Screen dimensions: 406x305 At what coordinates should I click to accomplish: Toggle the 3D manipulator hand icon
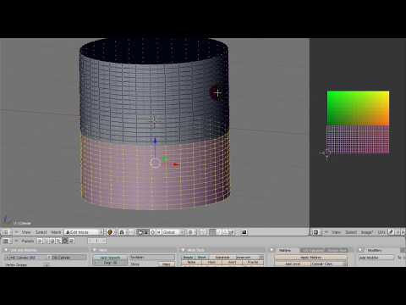(x=140, y=232)
